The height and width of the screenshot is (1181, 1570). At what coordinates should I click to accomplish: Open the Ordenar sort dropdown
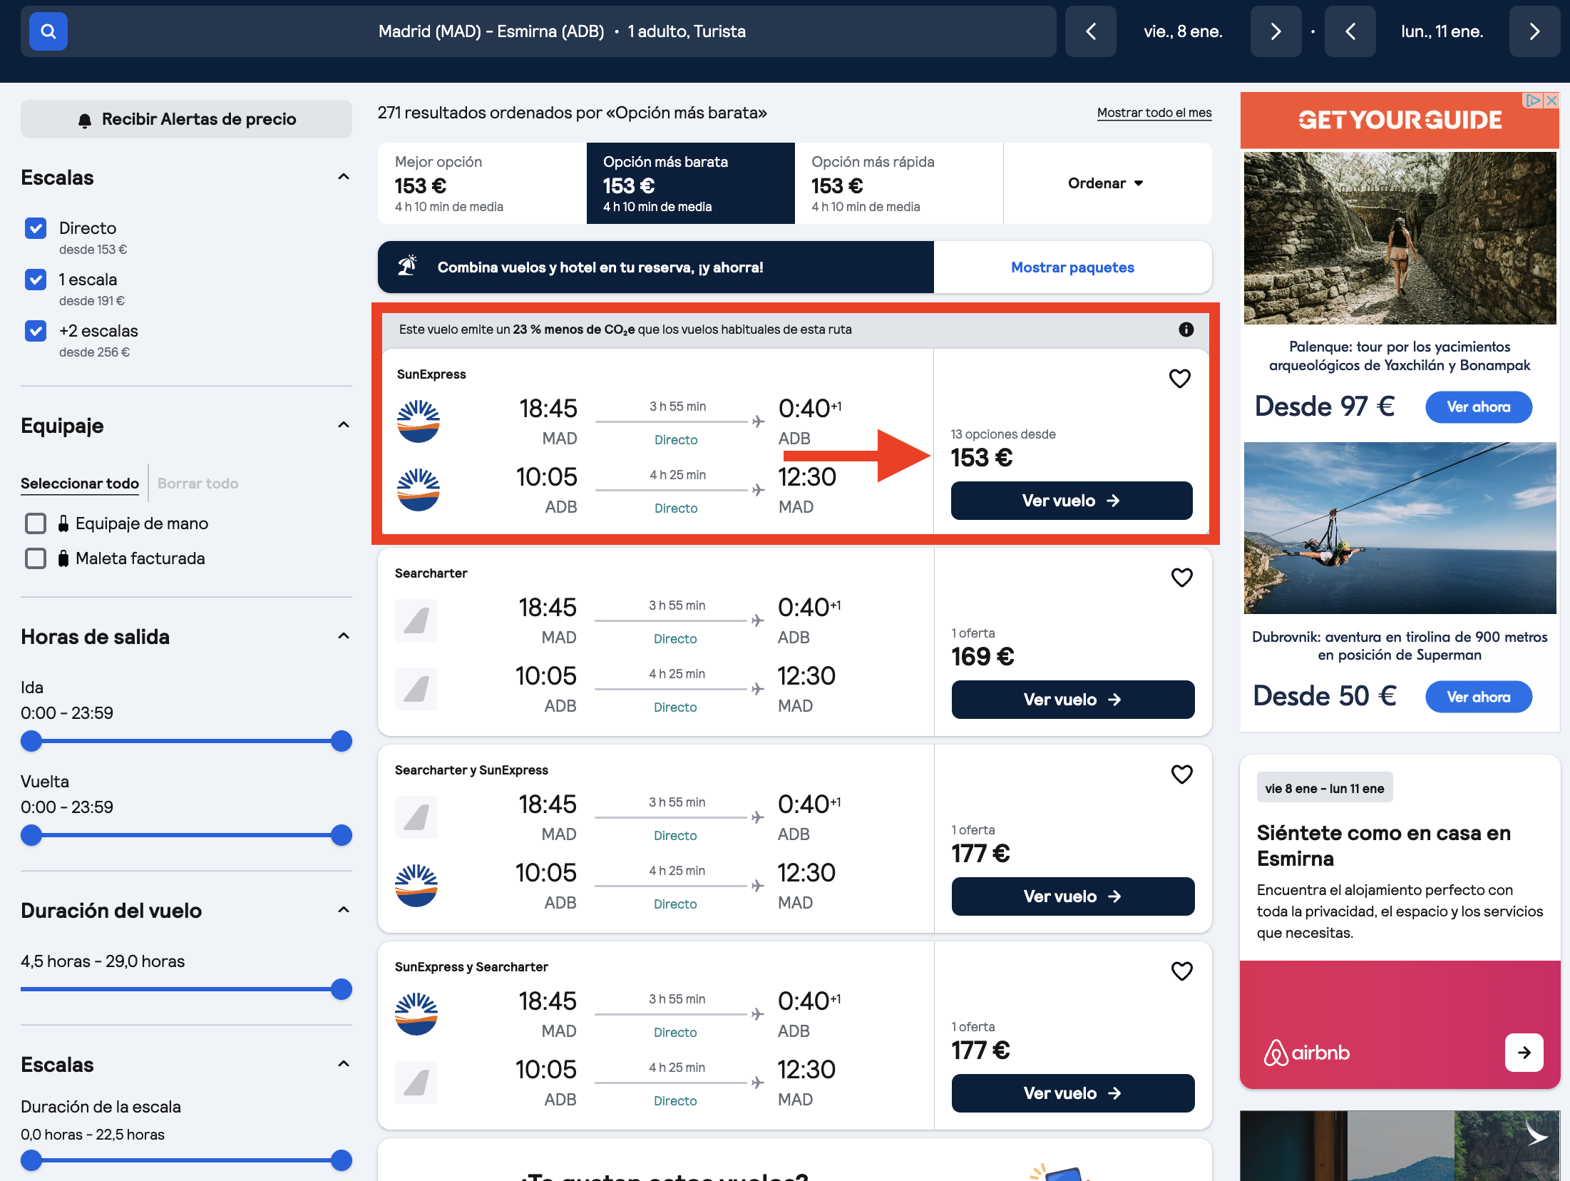click(x=1107, y=183)
